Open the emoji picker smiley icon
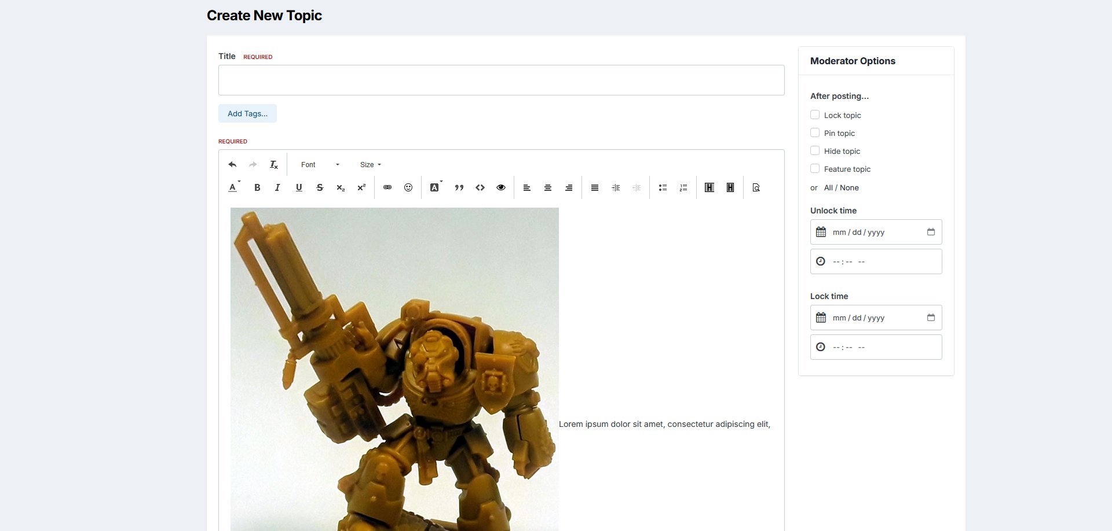This screenshot has height=531, width=1112. click(x=408, y=187)
